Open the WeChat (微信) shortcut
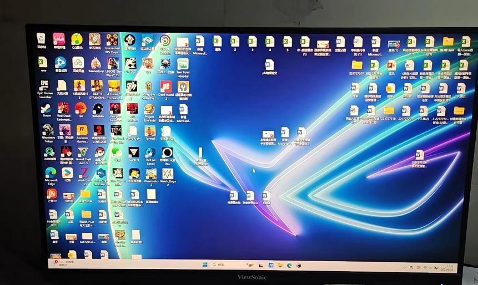The image size is (478, 285). pos(117,154)
